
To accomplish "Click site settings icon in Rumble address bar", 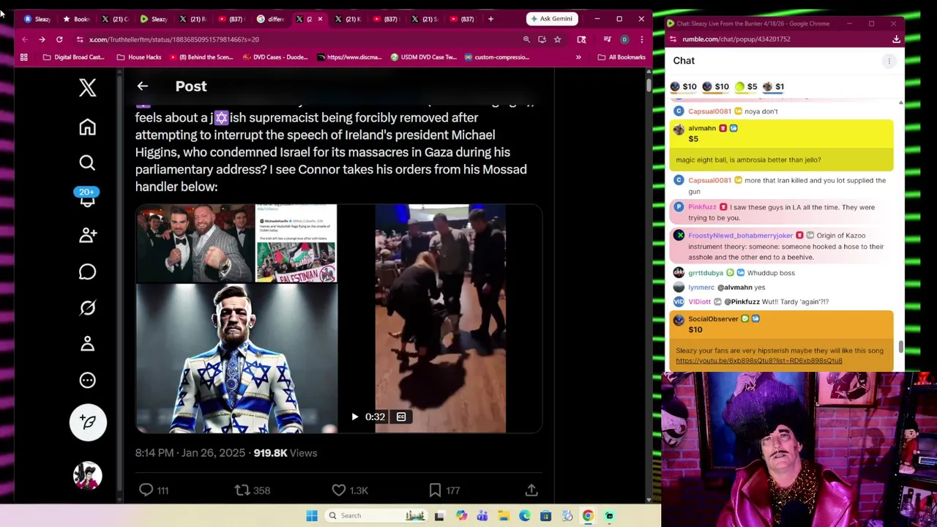I will tap(671, 40).
